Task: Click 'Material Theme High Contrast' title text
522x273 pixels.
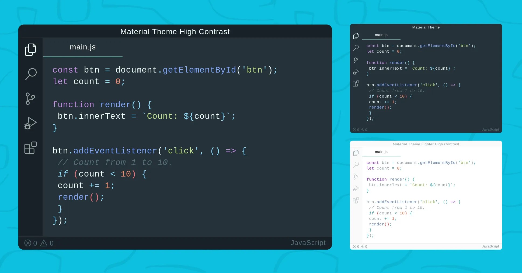Action: point(175,32)
